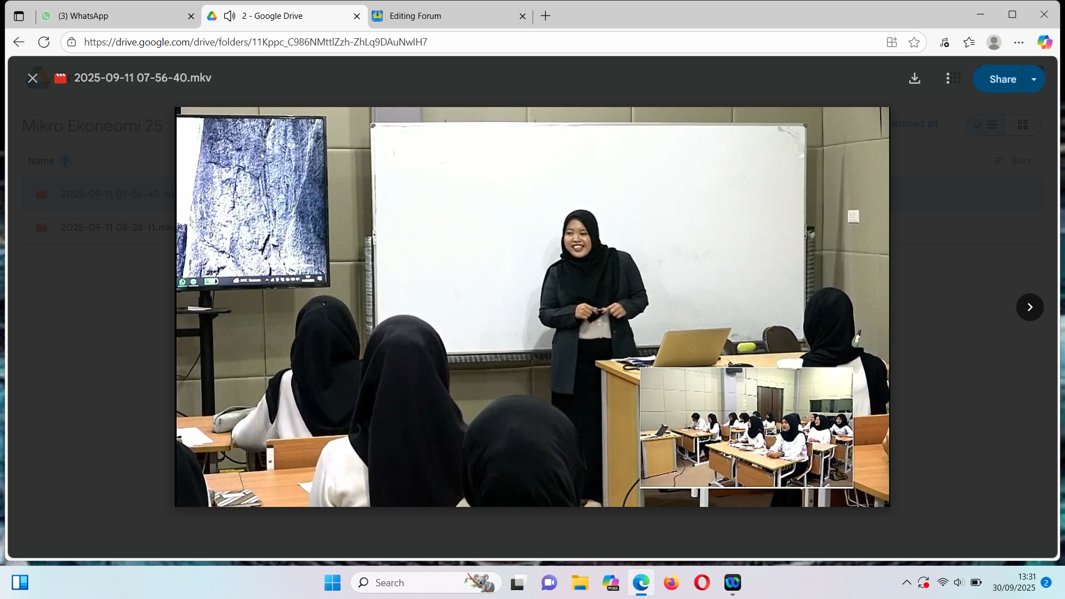Screen dimensions: 1065x599
Task: Mute the Google Drive tab audio
Action: 229,16
